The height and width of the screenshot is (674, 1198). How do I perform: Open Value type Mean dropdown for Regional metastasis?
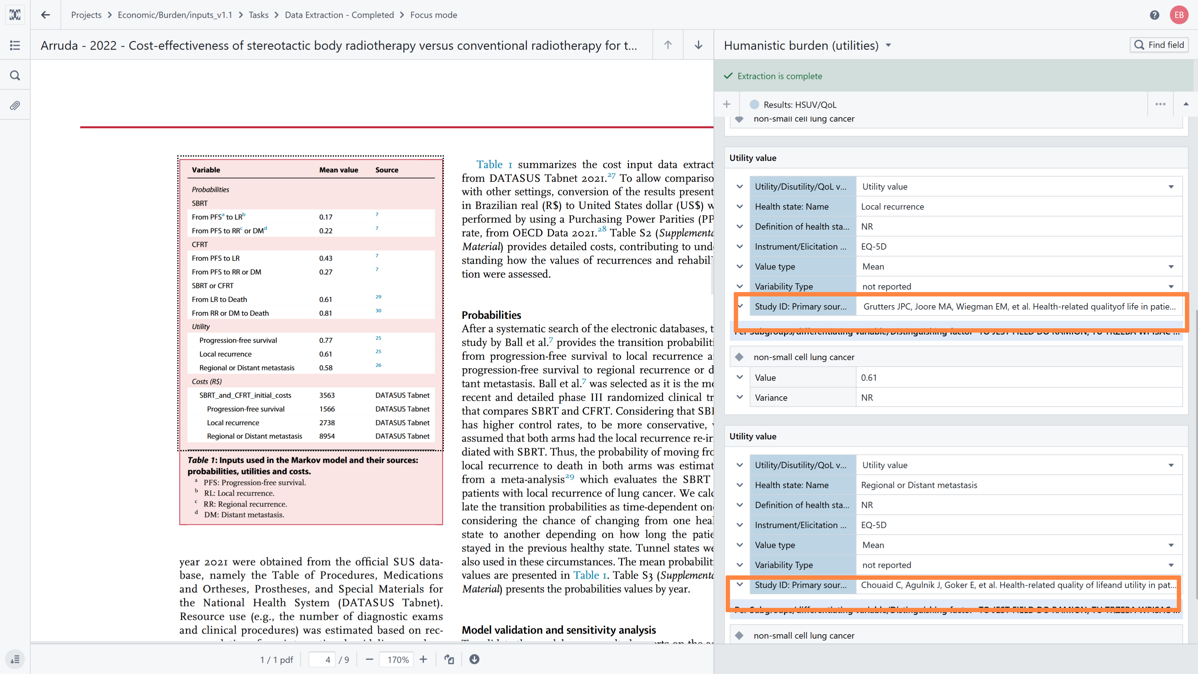coord(1020,545)
